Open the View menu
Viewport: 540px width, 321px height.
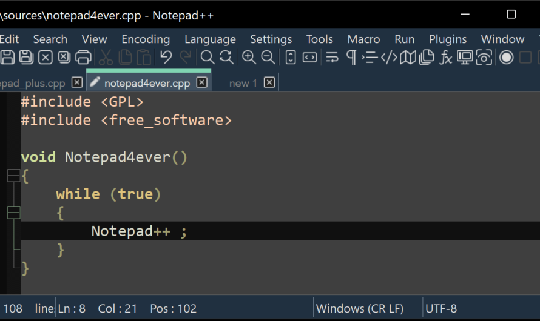click(95, 39)
